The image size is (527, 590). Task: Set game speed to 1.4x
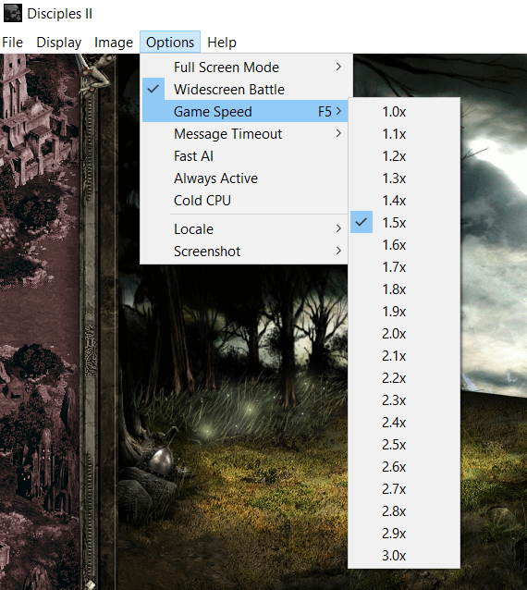click(404, 200)
